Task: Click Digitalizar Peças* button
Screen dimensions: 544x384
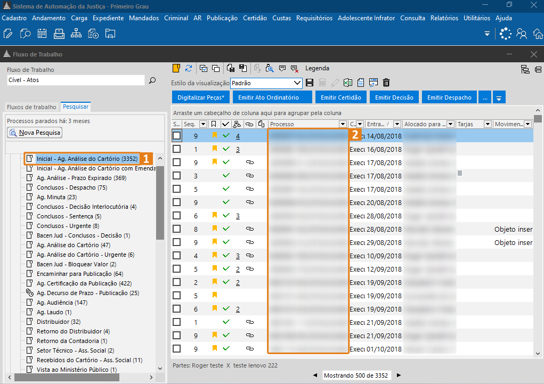Action: click(x=201, y=97)
